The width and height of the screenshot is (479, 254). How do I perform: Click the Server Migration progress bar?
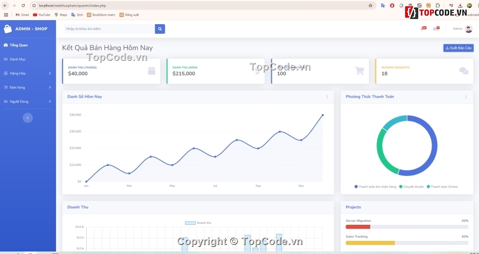coord(407,227)
